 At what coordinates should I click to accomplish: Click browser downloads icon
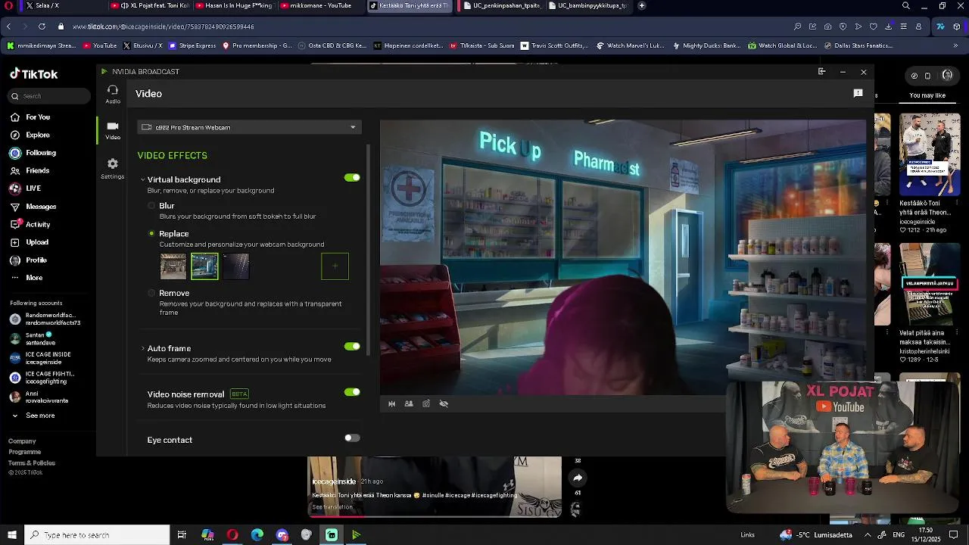point(888,26)
